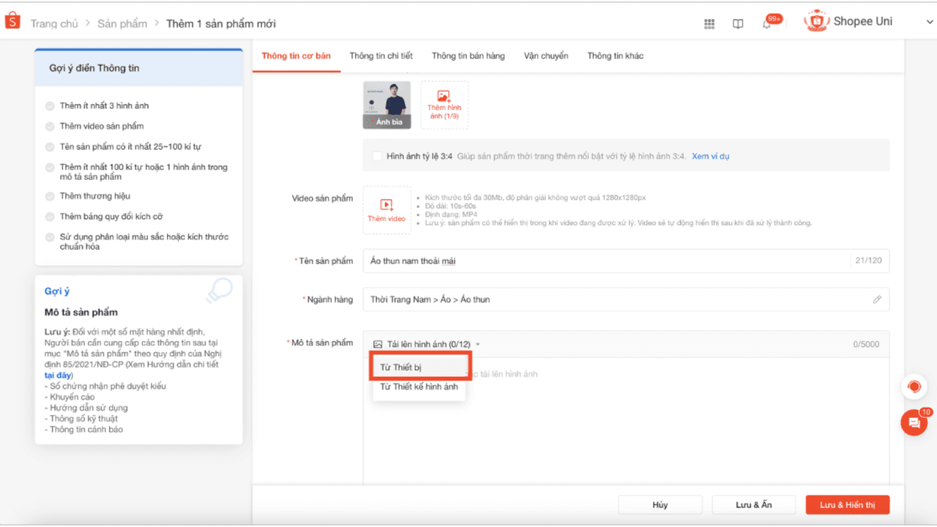
Task: Choose Từ Thiết kế hình ảnh option
Action: (419, 386)
